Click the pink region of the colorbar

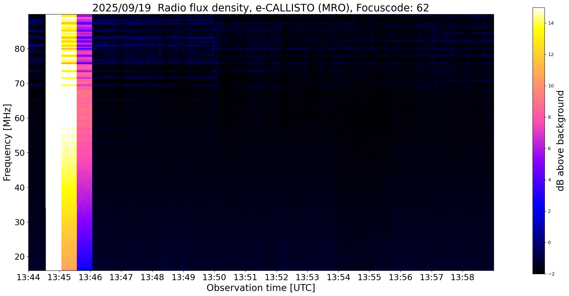tap(539, 117)
